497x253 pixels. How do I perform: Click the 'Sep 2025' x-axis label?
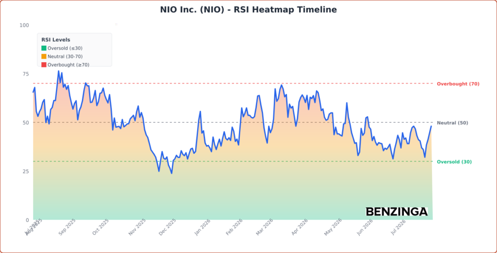(x=67, y=227)
